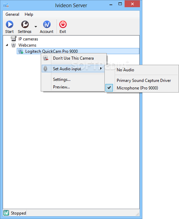Select Logitech QuickCam Pro 9000 row
This screenshot has height=219, width=179.
(78, 51)
